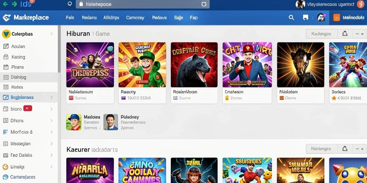The height and width of the screenshot is (183, 367).
Task: Open the DIDBEPASS game thumbnail
Action: 90,65
